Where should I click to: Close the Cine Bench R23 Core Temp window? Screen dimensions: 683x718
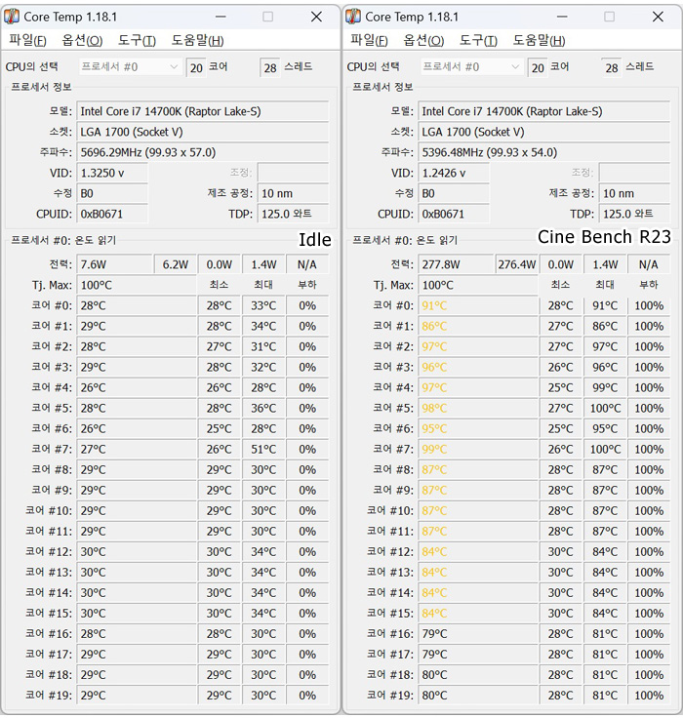pyautogui.click(x=658, y=17)
